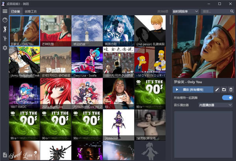Select the [猛男版]新宝岛 thumbnail
This screenshot has height=161, width=236.
pos(150,125)
